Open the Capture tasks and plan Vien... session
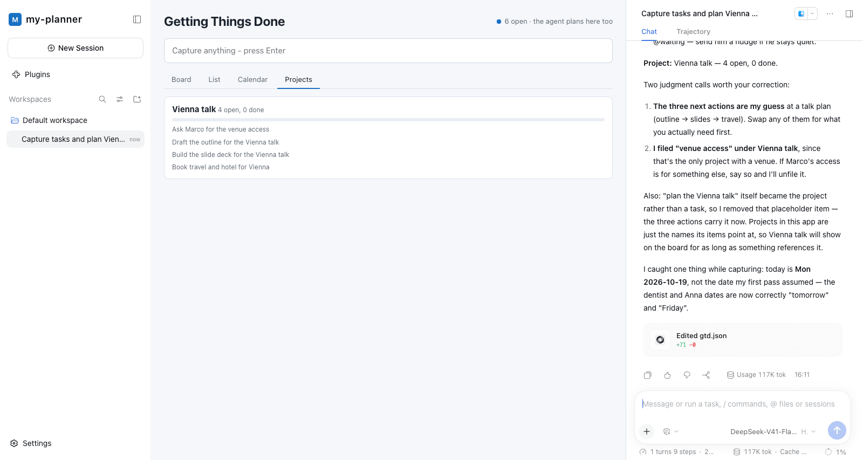 click(76, 139)
